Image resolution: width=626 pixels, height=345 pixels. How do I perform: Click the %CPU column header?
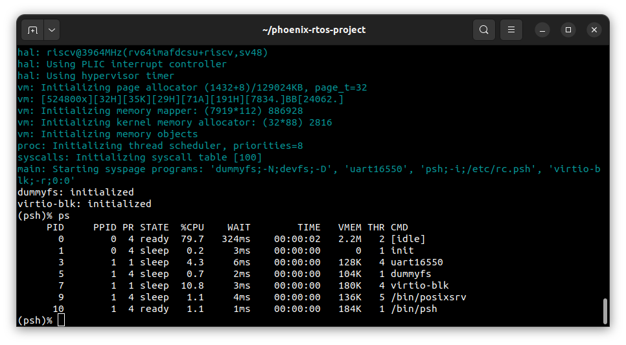pyautogui.click(x=192, y=227)
